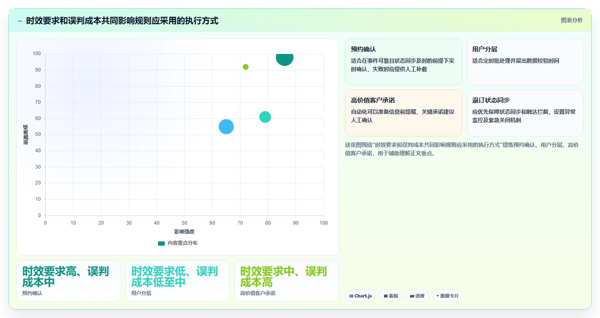The width and height of the screenshot is (600, 318).
Task: Click the 表格 tag icon
Action: click(x=386, y=296)
